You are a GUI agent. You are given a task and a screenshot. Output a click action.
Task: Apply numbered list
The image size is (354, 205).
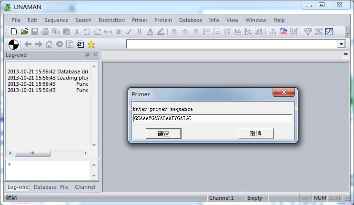pyautogui.click(x=216, y=31)
